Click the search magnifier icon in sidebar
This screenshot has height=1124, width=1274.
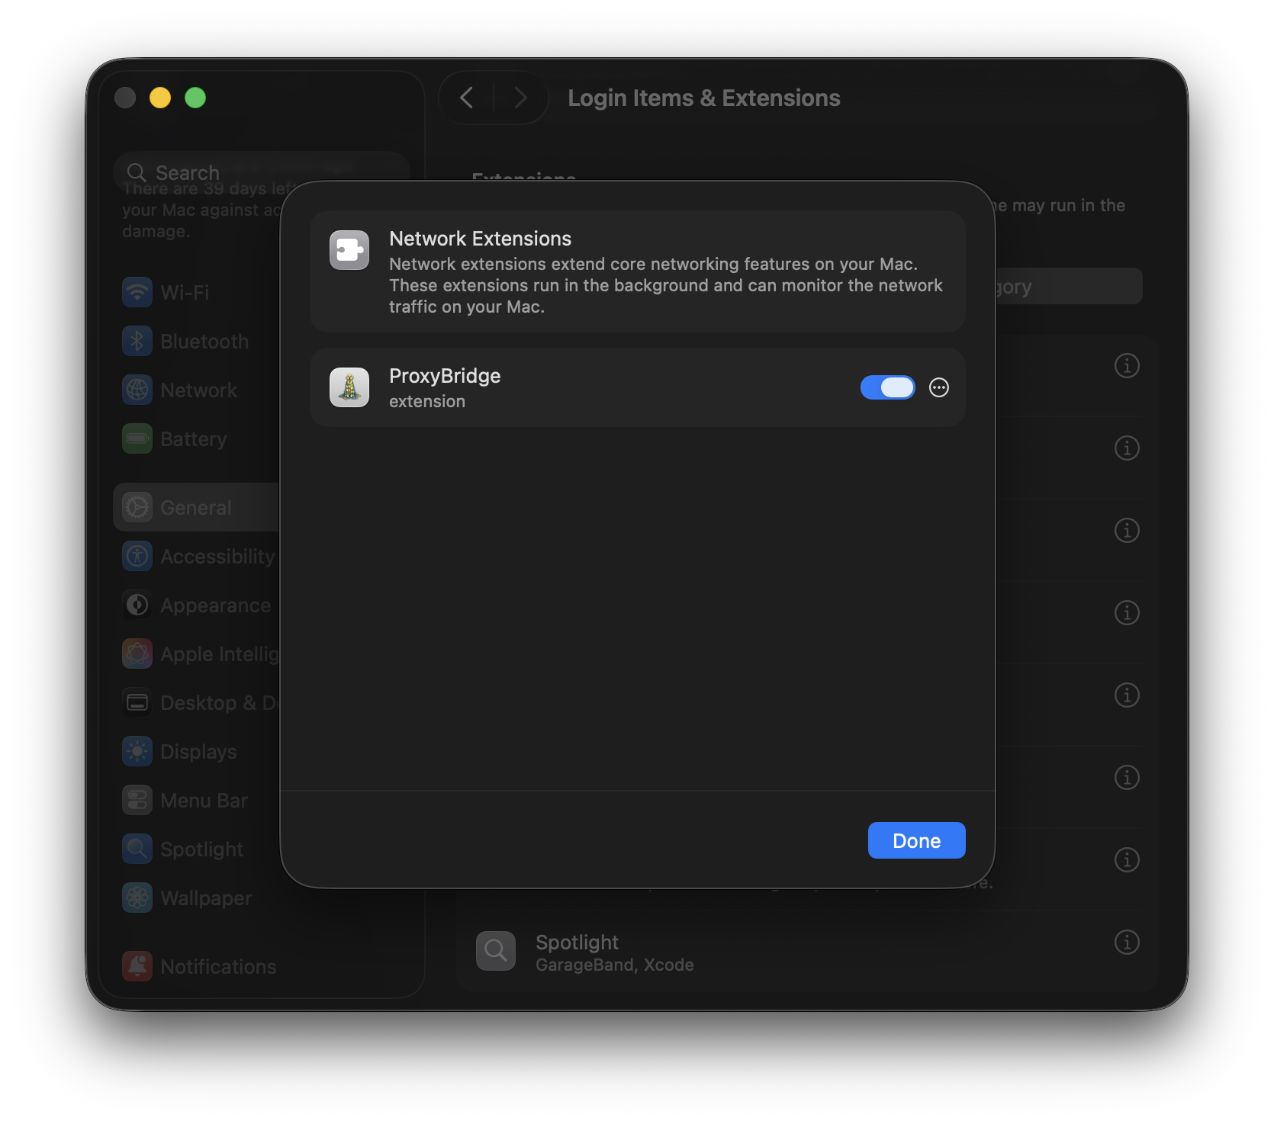click(x=137, y=172)
